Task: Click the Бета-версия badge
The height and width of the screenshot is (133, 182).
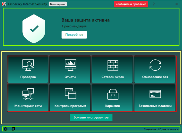Action: (x=58, y=4)
